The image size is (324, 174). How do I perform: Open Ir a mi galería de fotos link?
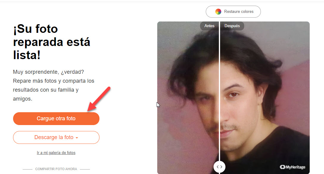tap(56, 153)
